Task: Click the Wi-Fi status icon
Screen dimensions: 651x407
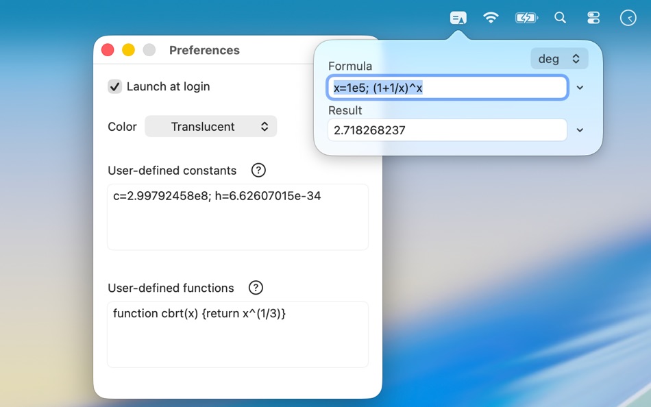Action: click(491, 18)
